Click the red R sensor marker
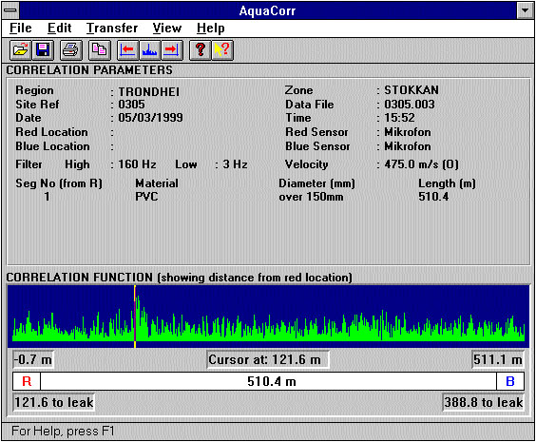Screen dimensions: 536x442 pos(27,381)
